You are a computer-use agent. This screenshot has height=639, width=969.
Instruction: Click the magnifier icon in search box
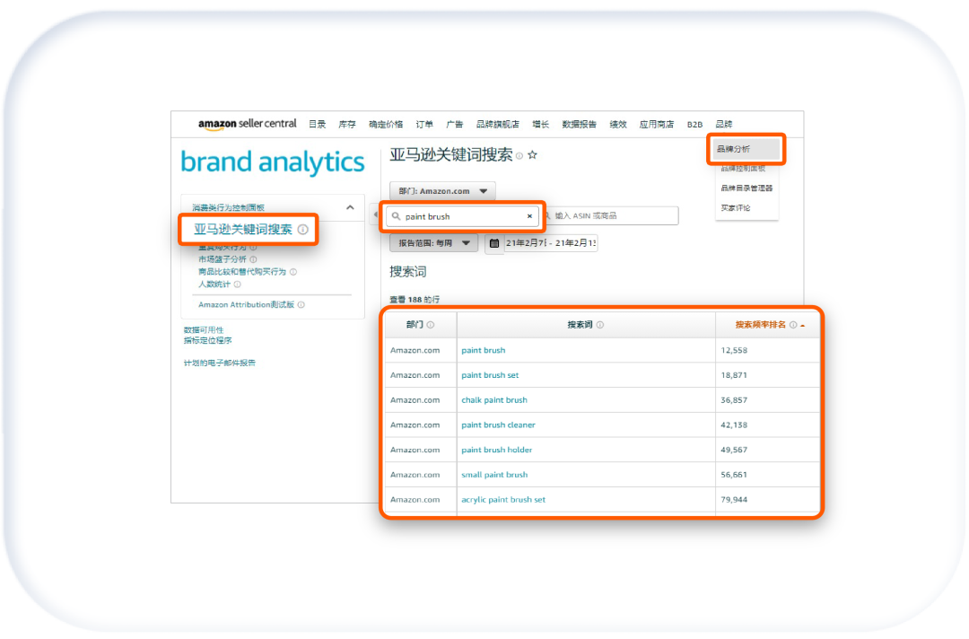point(397,216)
